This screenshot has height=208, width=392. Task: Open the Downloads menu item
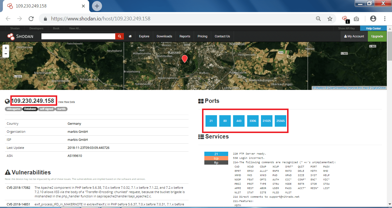point(164,36)
